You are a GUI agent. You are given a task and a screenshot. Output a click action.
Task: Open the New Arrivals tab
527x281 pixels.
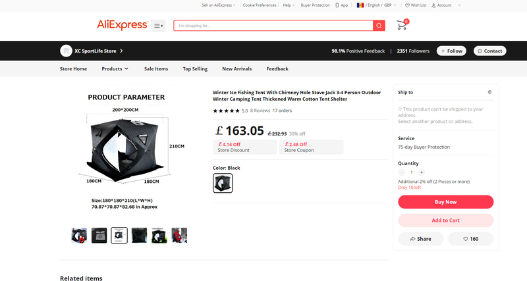[x=236, y=68]
